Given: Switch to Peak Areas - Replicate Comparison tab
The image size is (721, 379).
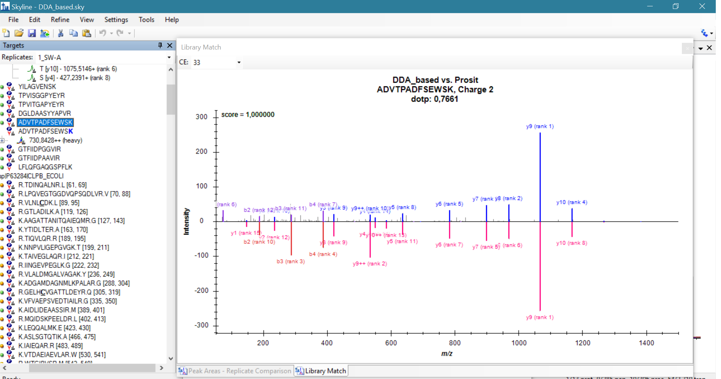Looking at the screenshot, I should click(x=235, y=371).
